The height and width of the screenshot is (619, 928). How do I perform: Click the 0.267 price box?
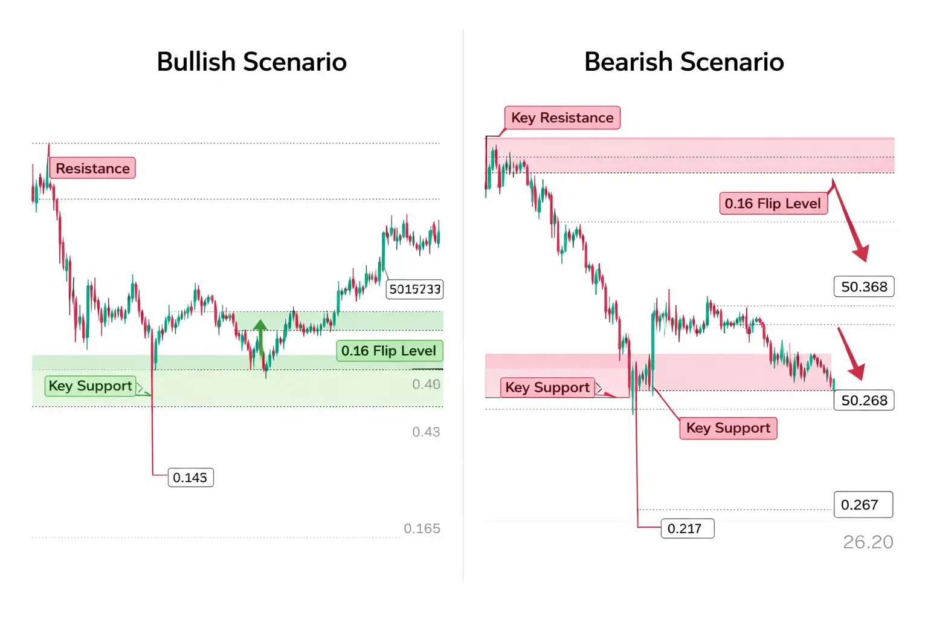click(x=863, y=504)
